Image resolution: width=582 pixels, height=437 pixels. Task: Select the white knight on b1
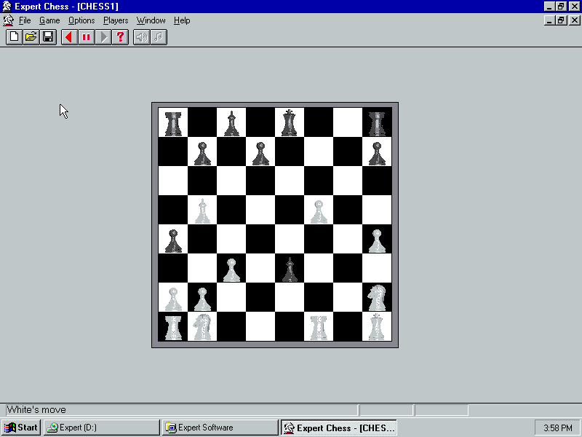[202, 327]
